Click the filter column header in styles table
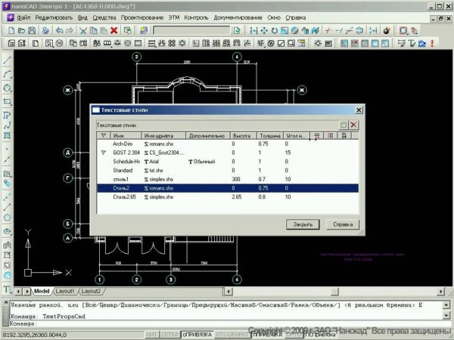The height and width of the screenshot is (340, 454). tap(104, 135)
